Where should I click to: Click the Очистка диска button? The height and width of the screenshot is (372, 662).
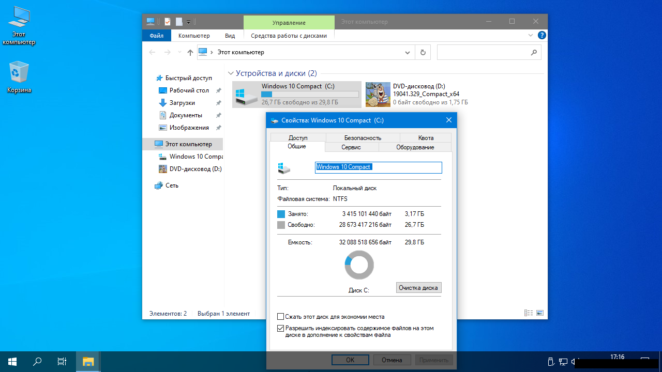click(418, 288)
